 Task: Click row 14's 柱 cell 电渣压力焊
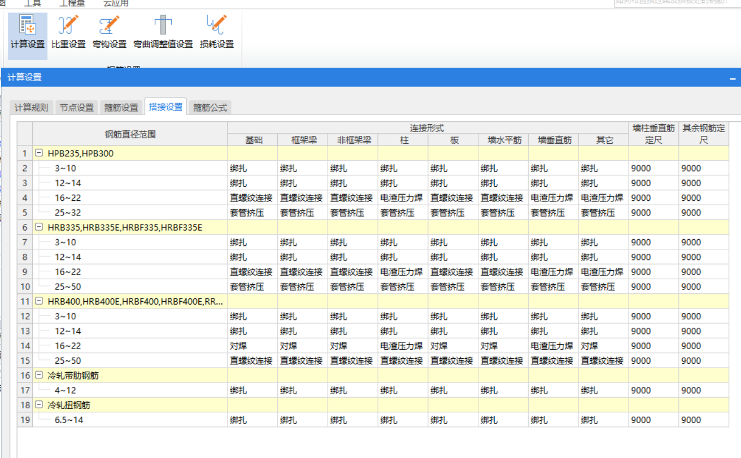click(x=403, y=346)
